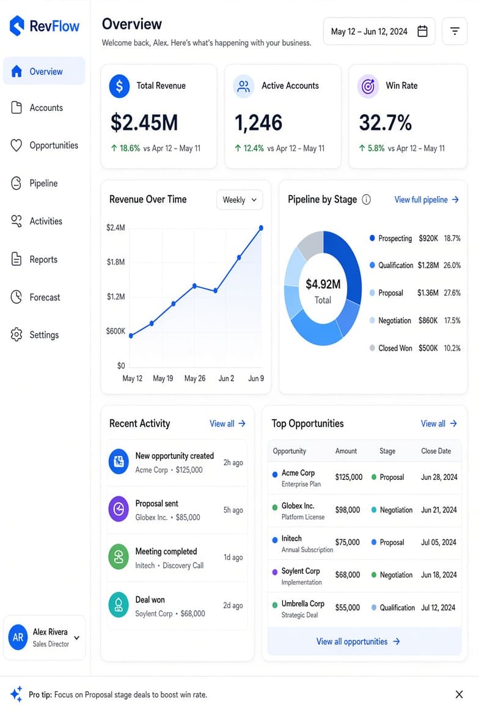Open Accounts in the sidebar
The image size is (479, 715).
tap(44, 108)
